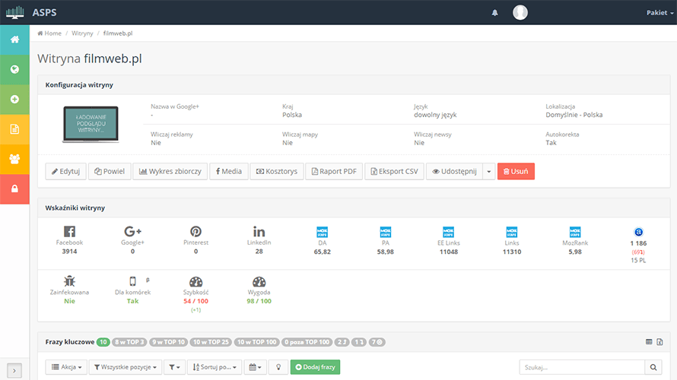The height and width of the screenshot is (380, 677).
Task: Click the Wygoda value 98 / 100
Action: pyautogui.click(x=259, y=301)
